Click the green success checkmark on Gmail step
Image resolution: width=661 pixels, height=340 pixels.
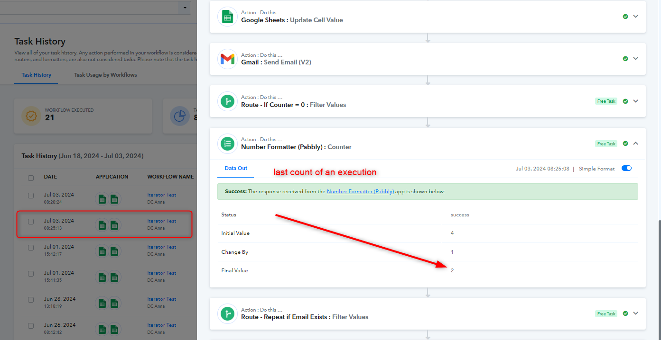625,59
